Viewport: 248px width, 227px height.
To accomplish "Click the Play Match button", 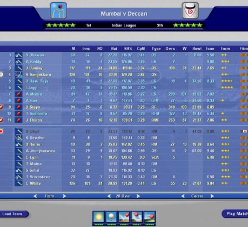I will click(235, 214).
